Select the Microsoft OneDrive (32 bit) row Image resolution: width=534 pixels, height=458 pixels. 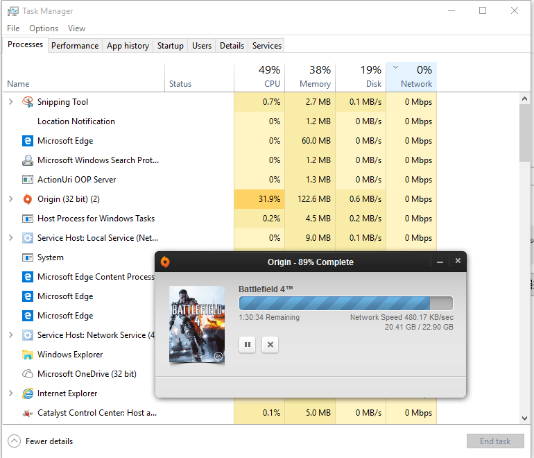point(79,374)
